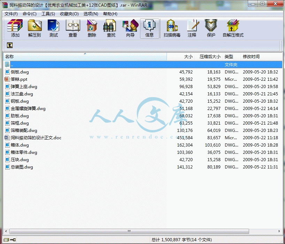Screen dimensions: 285x244
Task: Click the key icon in status bar
Action: point(13,240)
